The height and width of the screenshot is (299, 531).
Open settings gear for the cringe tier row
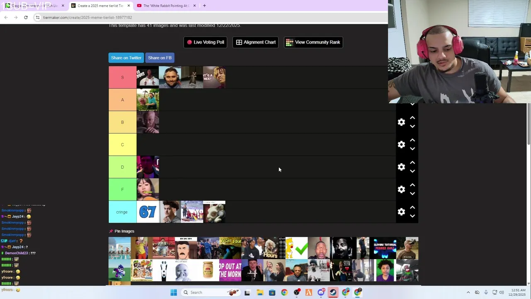coord(401,212)
